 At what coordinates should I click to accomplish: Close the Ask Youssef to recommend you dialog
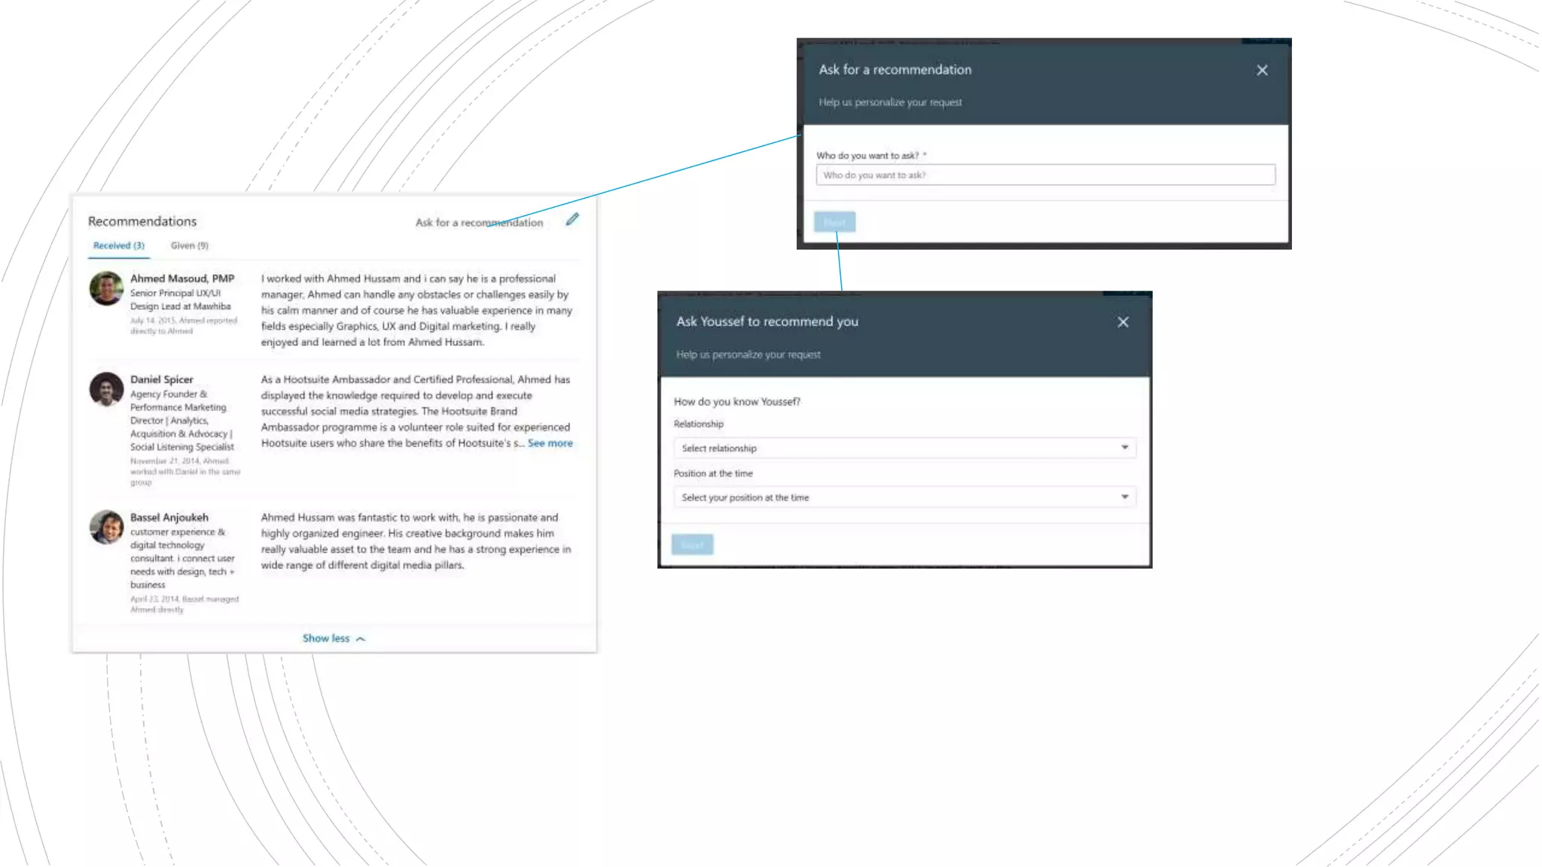[x=1123, y=322]
